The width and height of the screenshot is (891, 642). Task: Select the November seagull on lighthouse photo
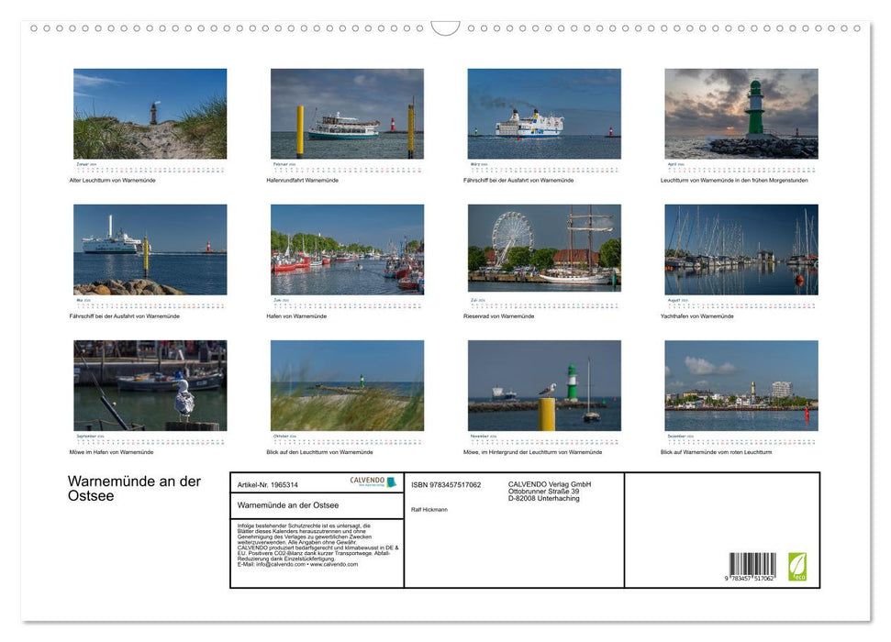click(x=544, y=386)
